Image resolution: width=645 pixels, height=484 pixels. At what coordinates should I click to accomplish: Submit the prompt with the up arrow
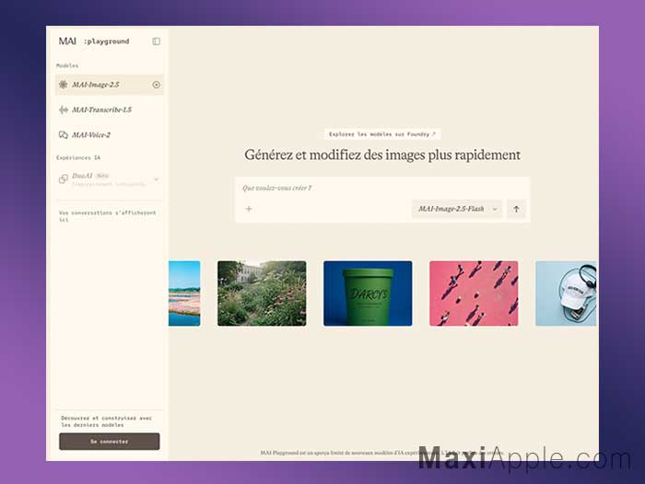pyautogui.click(x=516, y=209)
